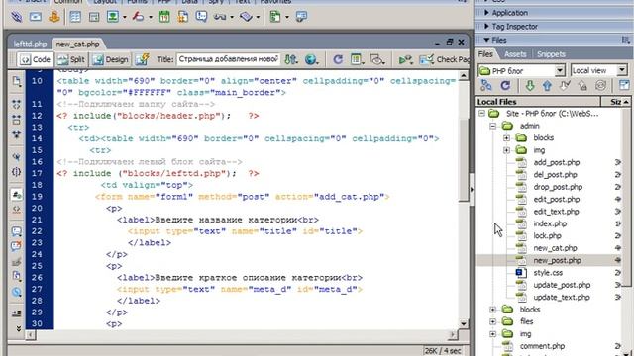Expand the Application panel
The height and width of the screenshot is (356, 634).
(x=486, y=13)
